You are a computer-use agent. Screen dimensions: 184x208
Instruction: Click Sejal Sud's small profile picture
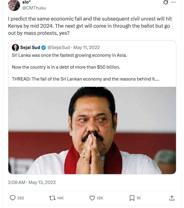coord(15,48)
